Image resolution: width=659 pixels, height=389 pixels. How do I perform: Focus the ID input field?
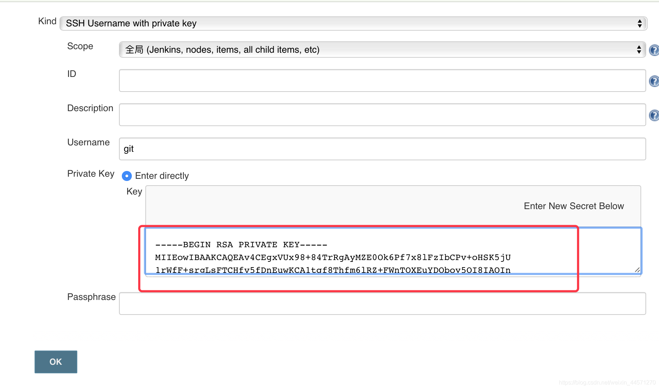pos(382,81)
